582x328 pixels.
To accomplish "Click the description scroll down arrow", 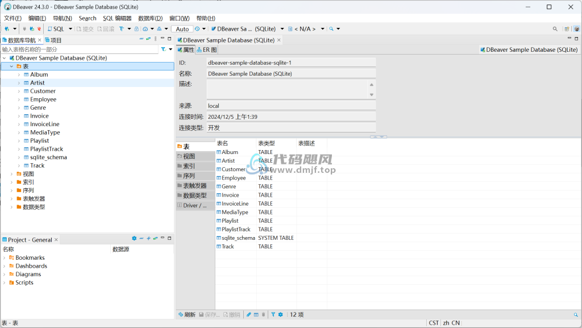I will 372,95.
